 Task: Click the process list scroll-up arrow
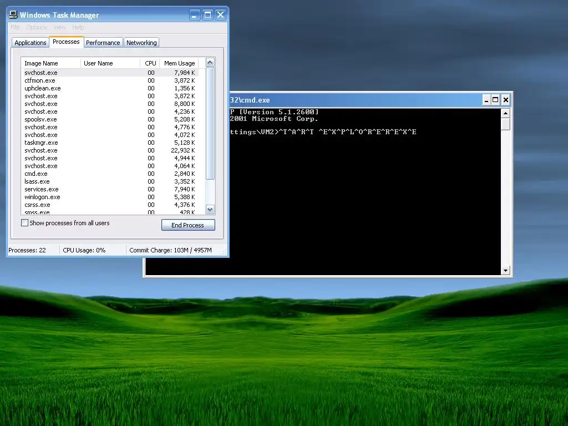pyautogui.click(x=210, y=63)
